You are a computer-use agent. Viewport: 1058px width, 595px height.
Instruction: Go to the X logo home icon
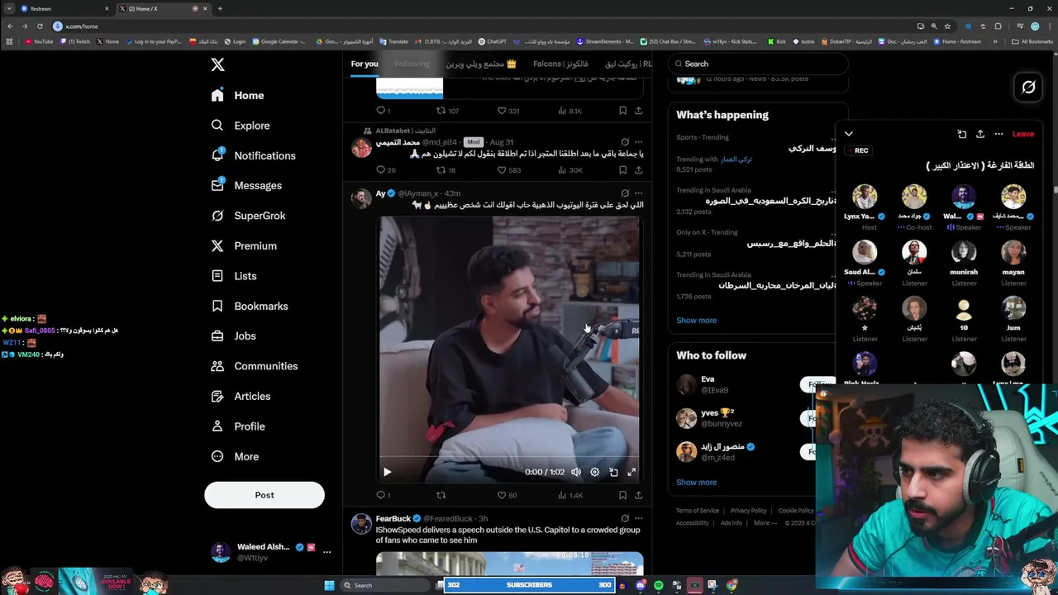tap(217, 64)
